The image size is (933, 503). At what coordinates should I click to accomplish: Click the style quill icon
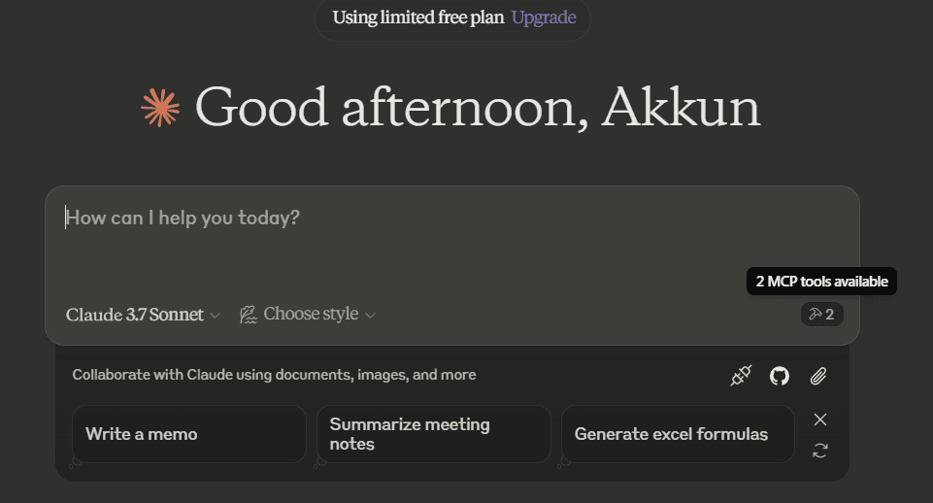(249, 315)
